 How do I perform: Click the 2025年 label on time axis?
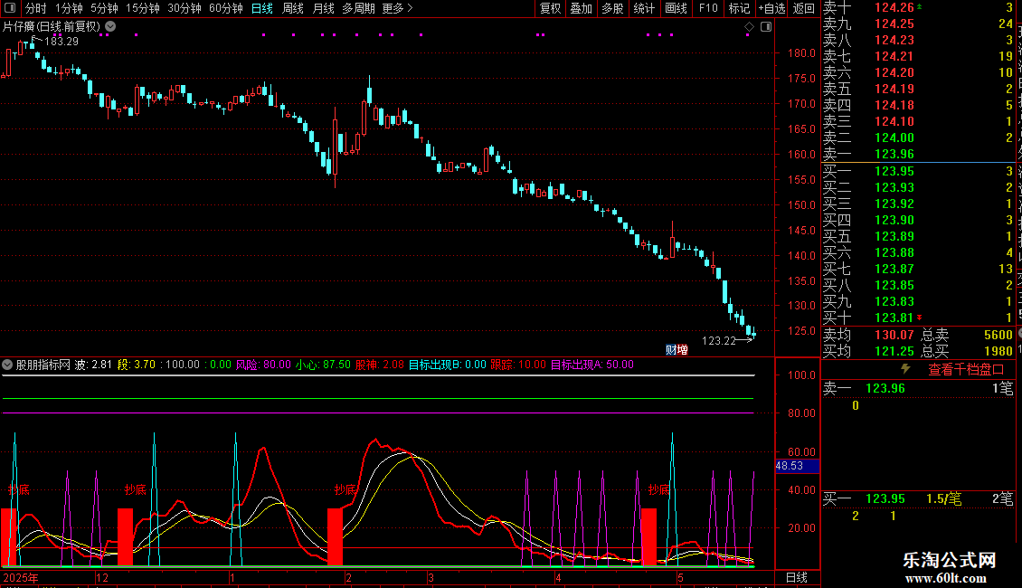(21, 577)
